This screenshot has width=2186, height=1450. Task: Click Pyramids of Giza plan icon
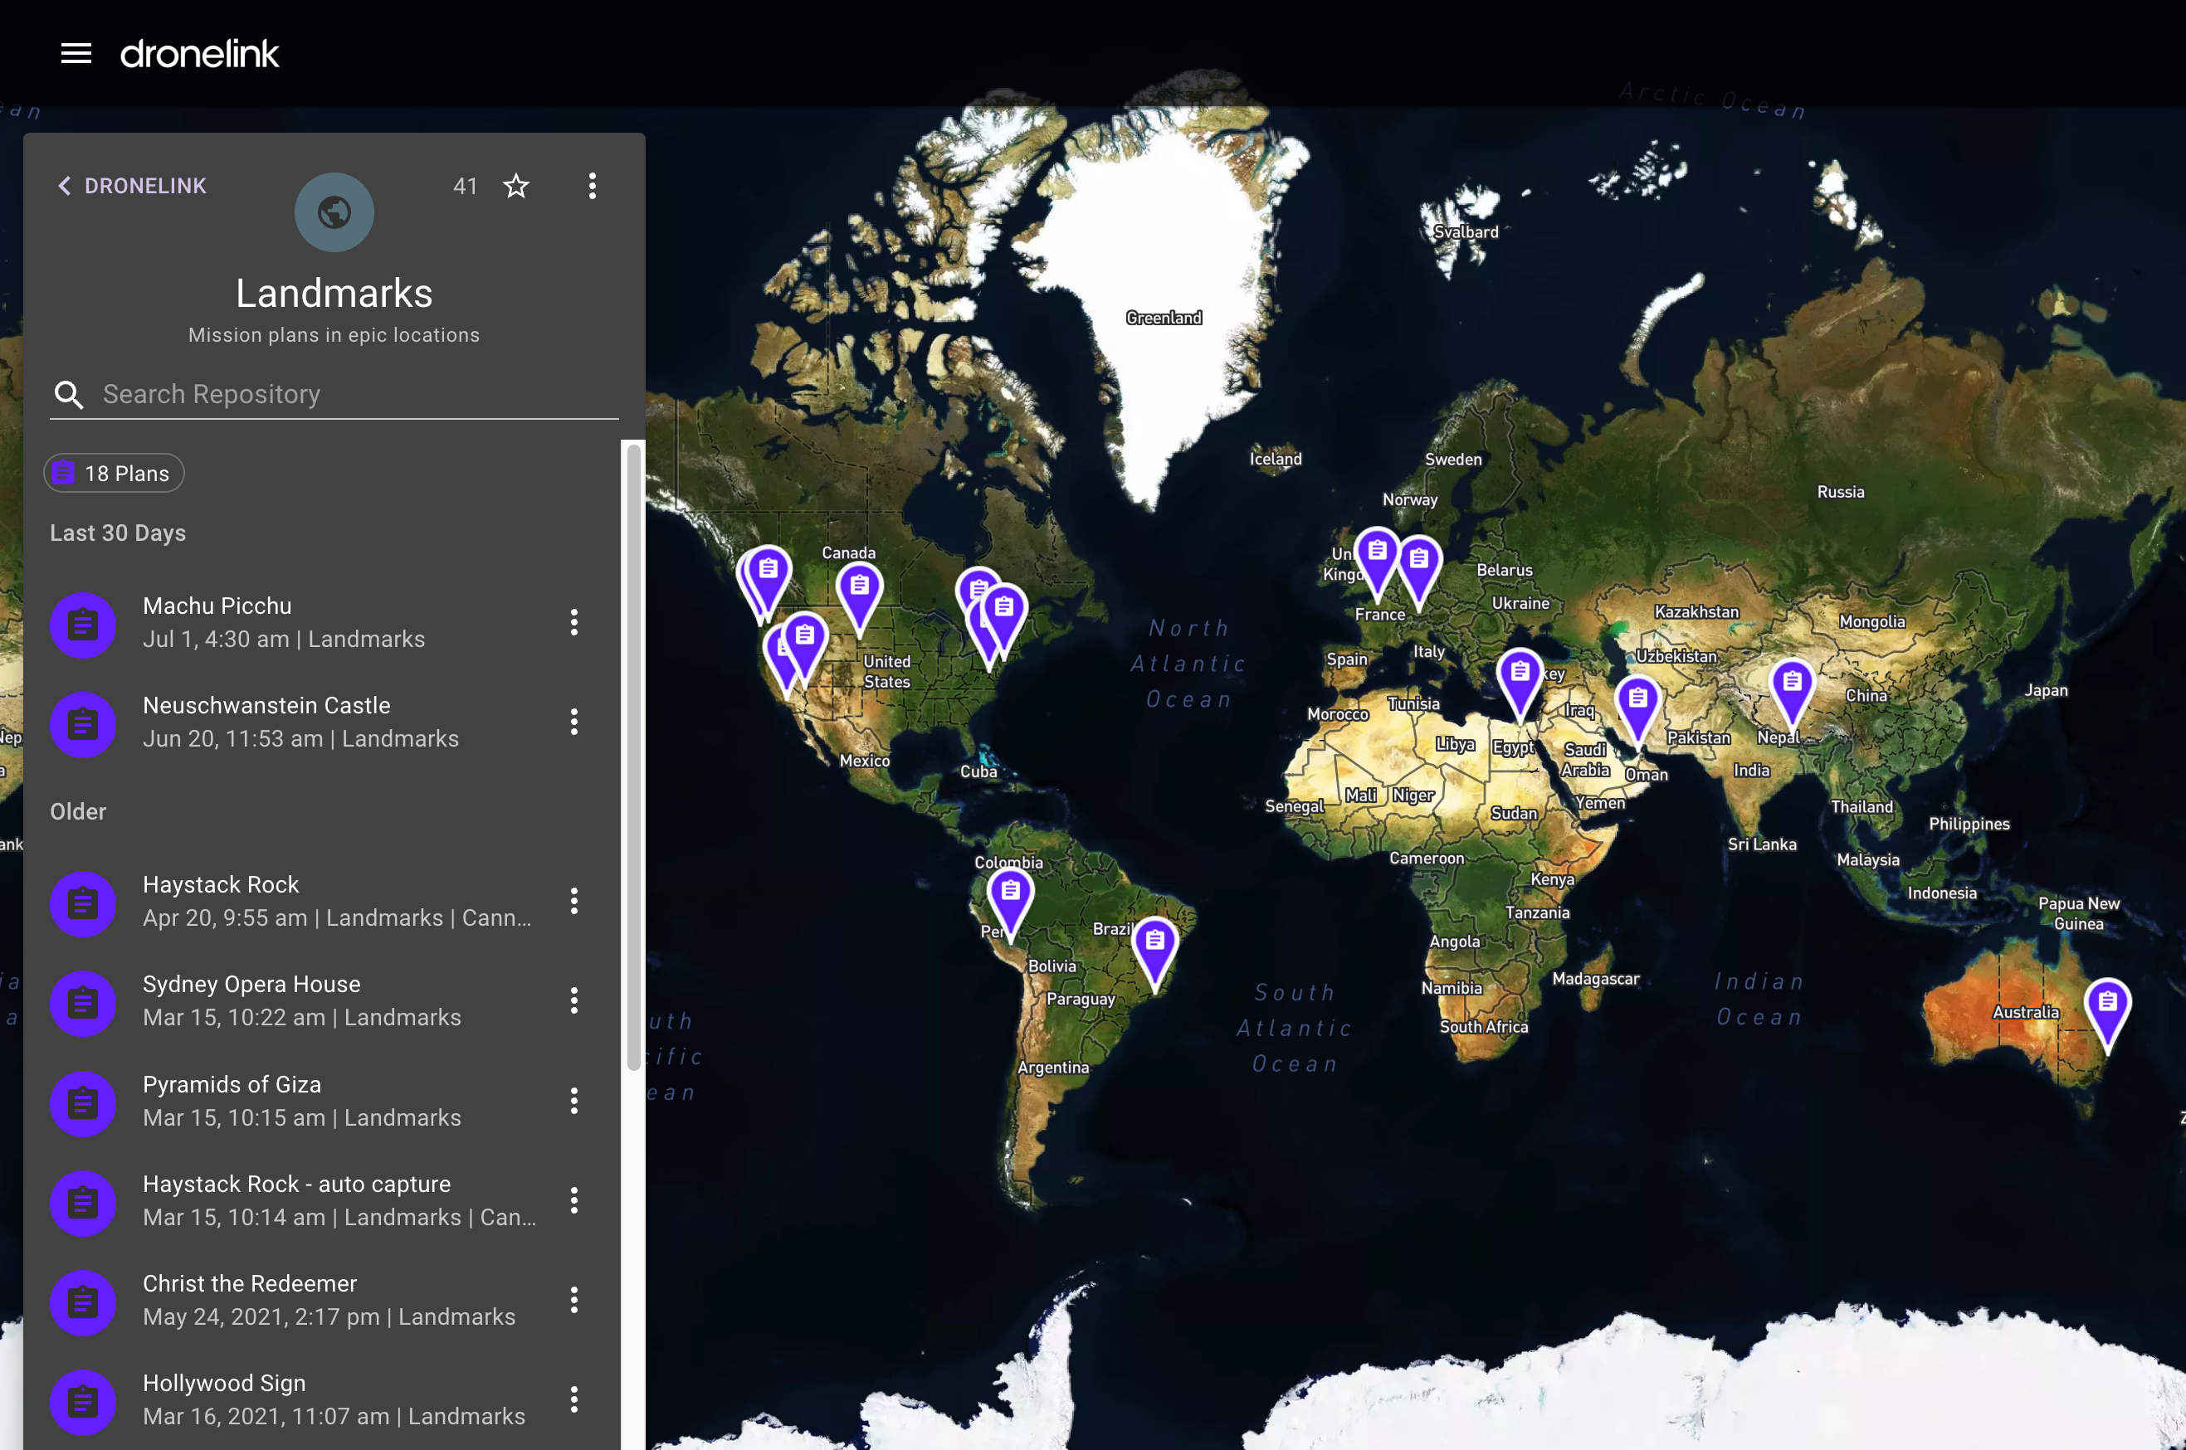(83, 1103)
